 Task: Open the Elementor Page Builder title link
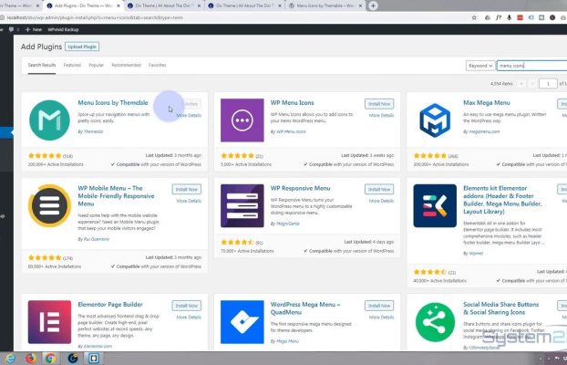coord(110,305)
